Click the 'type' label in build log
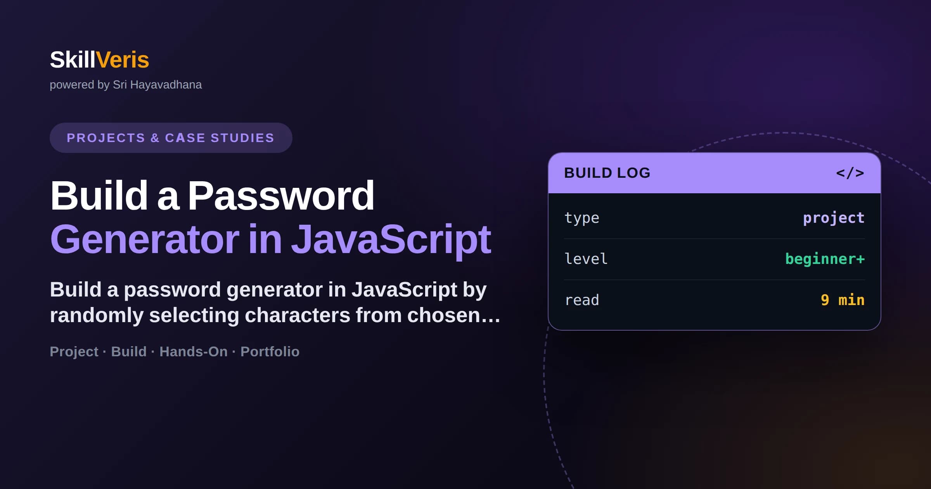 [x=582, y=218]
